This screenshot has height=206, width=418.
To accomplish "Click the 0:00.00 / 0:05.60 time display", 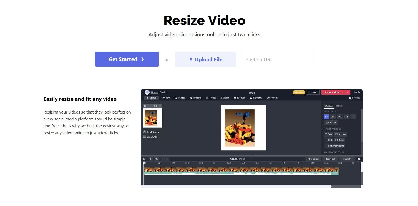I will [238, 159].
